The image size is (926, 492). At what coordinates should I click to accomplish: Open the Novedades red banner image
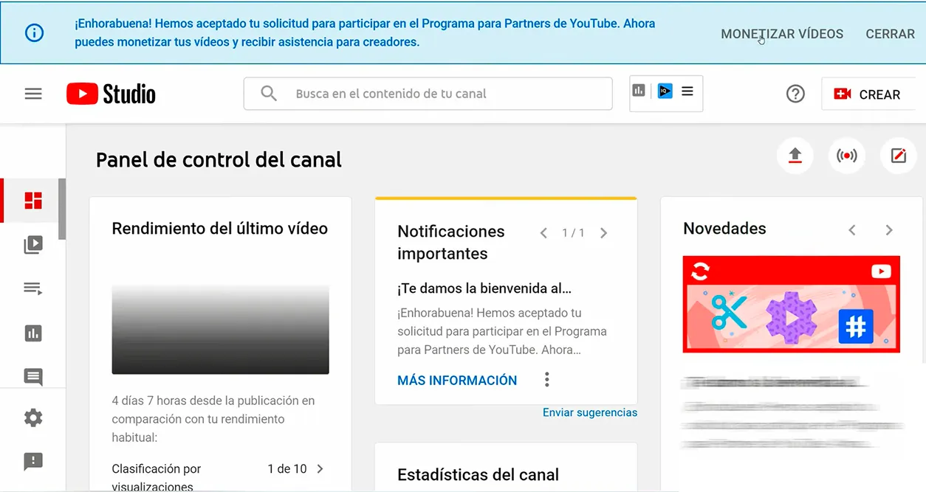pos(792,304)
